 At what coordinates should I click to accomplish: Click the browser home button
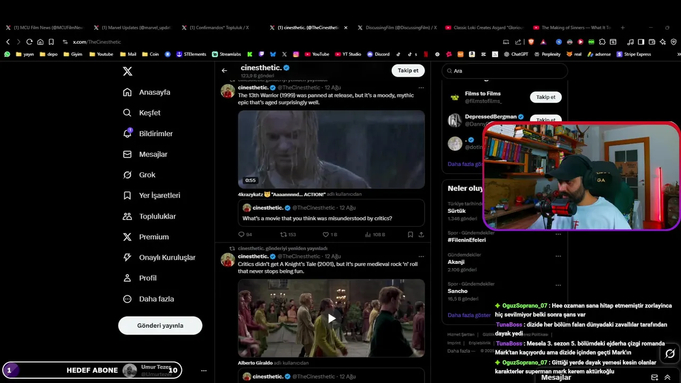click(x=40, y=41)
